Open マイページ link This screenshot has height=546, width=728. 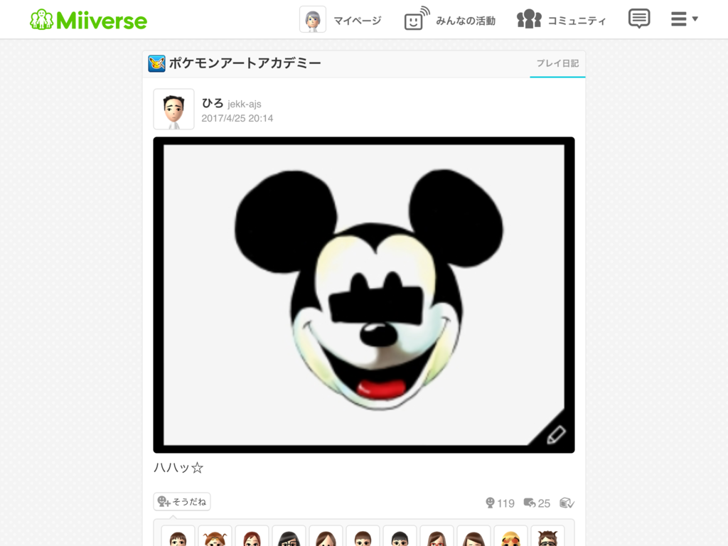357,21
